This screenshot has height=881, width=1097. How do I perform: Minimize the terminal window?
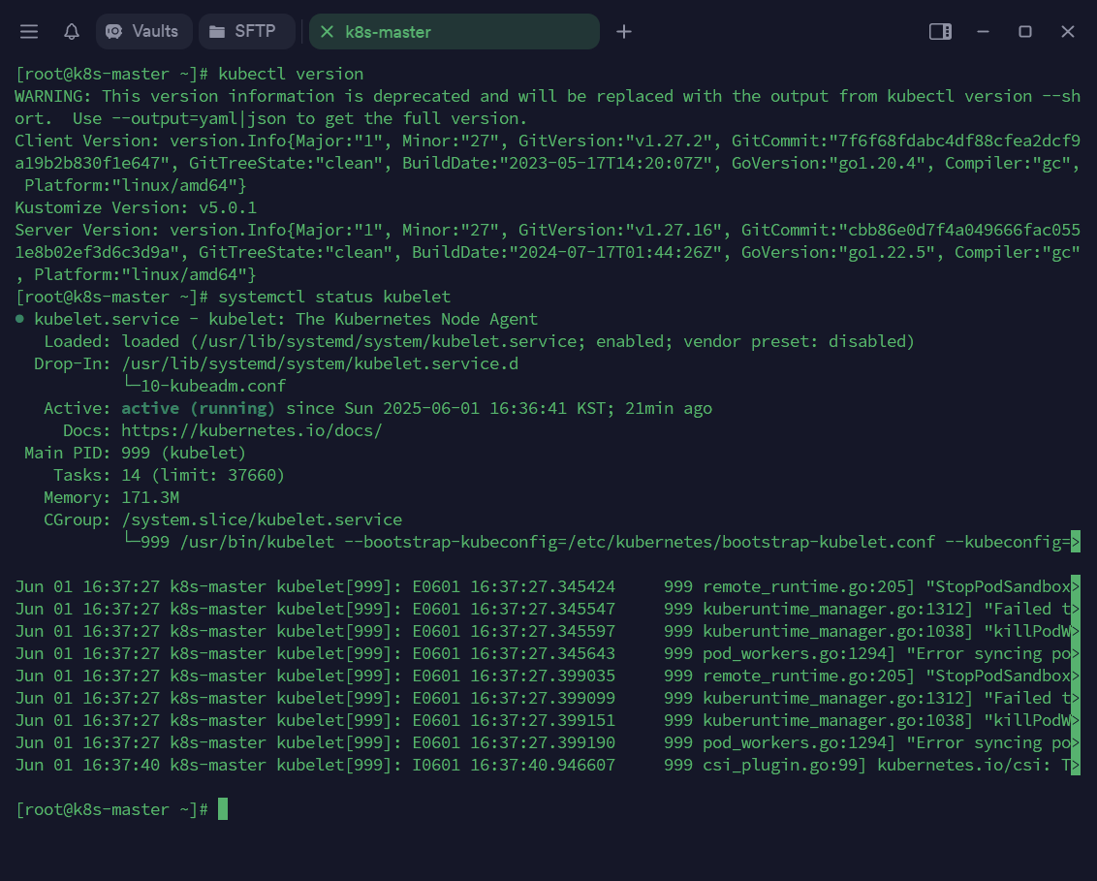[x=983, y=32]
